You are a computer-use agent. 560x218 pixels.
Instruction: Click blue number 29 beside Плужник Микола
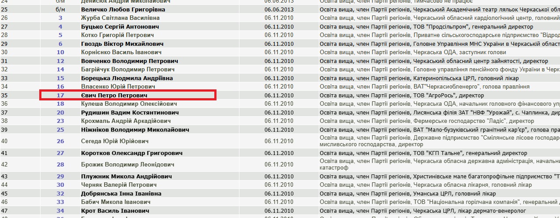(60, 176)
